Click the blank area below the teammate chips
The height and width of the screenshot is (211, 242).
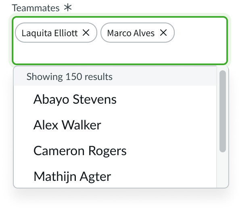click(121, 53)
